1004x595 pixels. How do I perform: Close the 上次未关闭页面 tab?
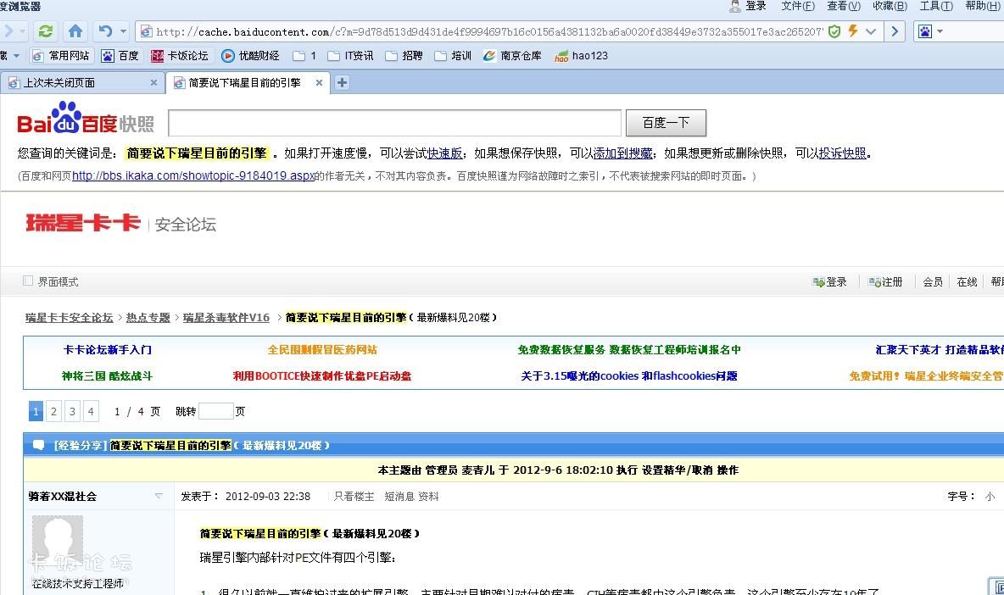(x=153, y=82)
